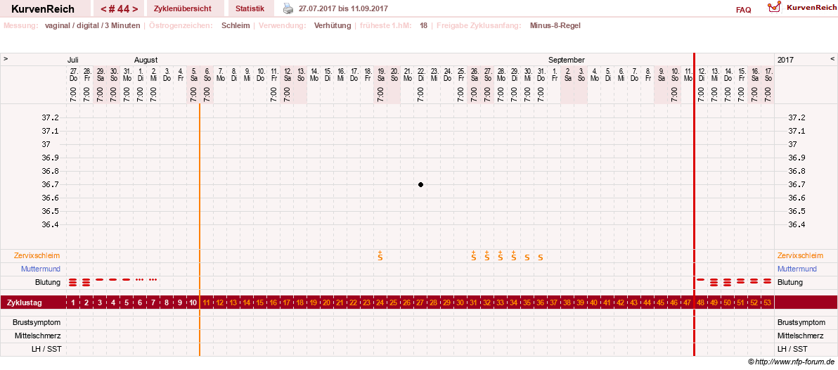Image resolution: width=838 pixels, height=370 pixels.
Task: Click the right Muttermund row label
Action: [x=797, y=269]
